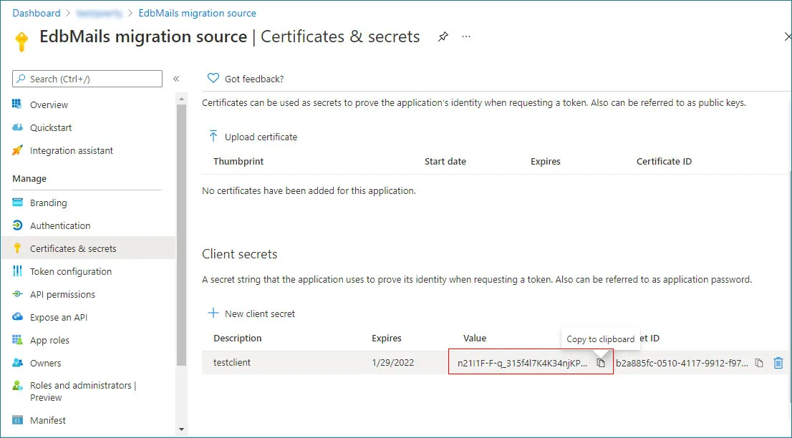This screenshot has width=792, height=438.
Task: Select Certificates & secrets menu item
Action: pos(88,248)
